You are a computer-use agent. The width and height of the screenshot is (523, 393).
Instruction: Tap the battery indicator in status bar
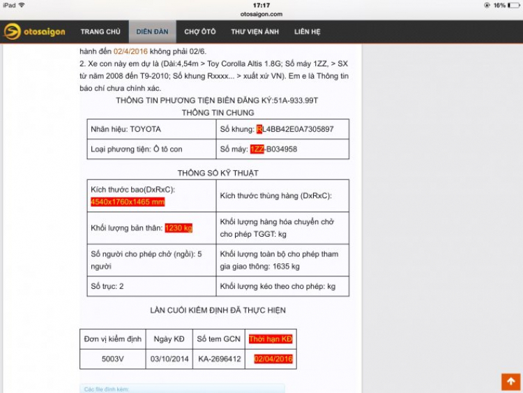(x=513, y=6)
